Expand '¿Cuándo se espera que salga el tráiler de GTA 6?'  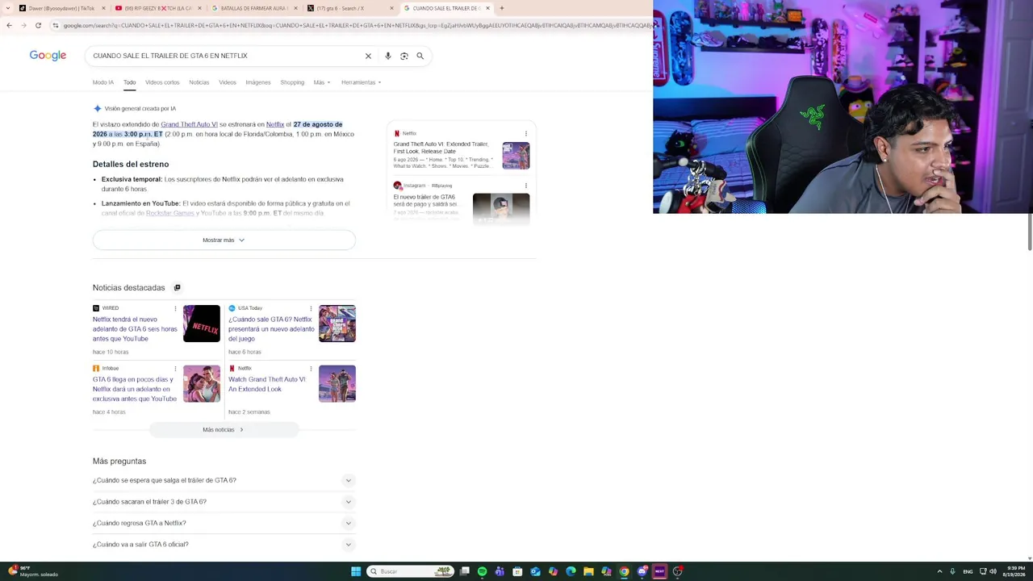click(x=224, y=480)
